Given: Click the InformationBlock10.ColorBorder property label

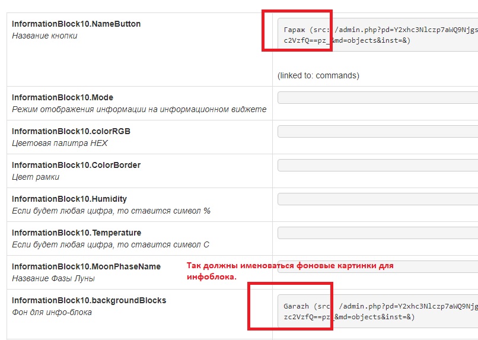Looking at the screenshot, I should [76, 165].
